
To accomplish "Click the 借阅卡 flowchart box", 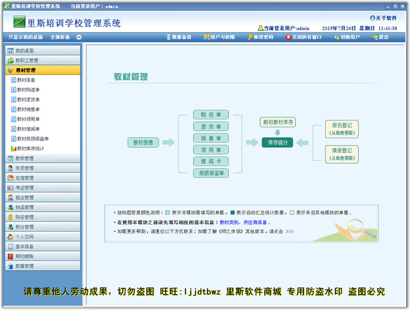I will click(x=211, y=162).
